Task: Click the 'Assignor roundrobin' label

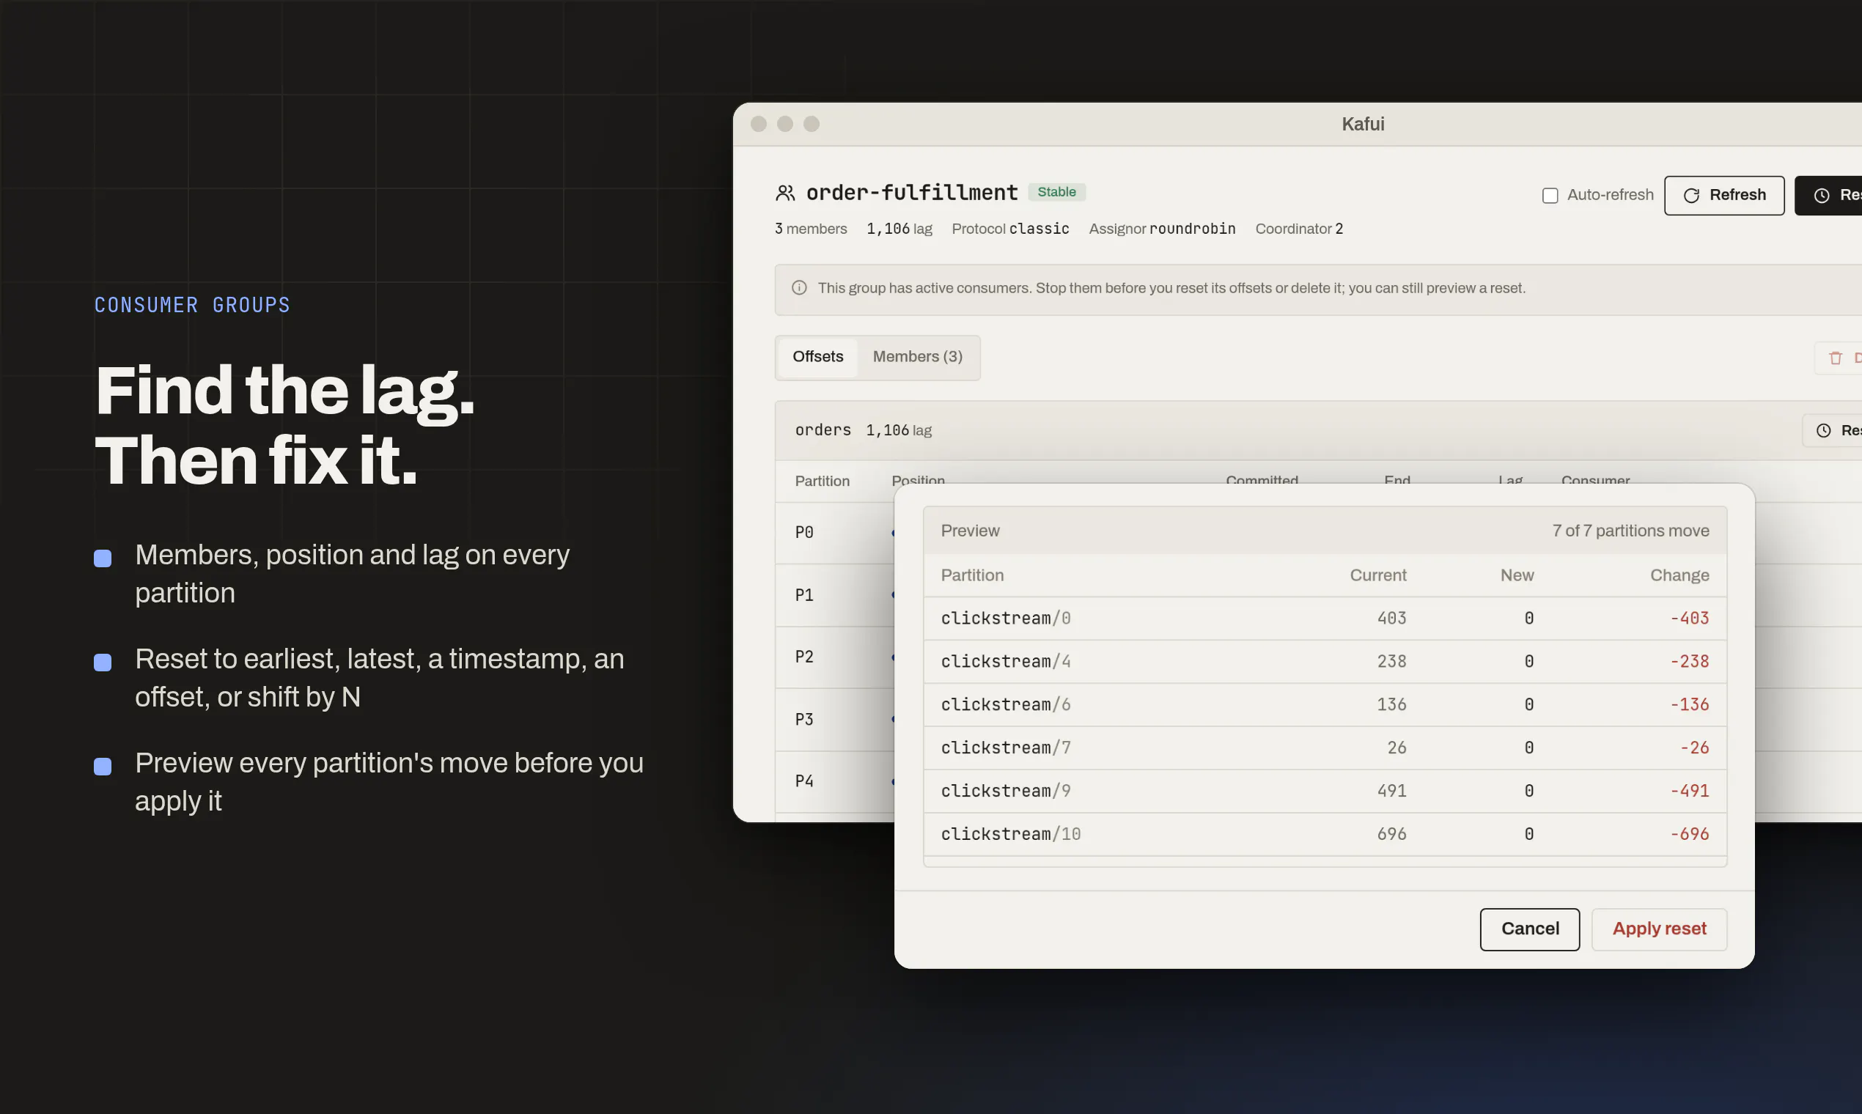Action: (1162, 229)
